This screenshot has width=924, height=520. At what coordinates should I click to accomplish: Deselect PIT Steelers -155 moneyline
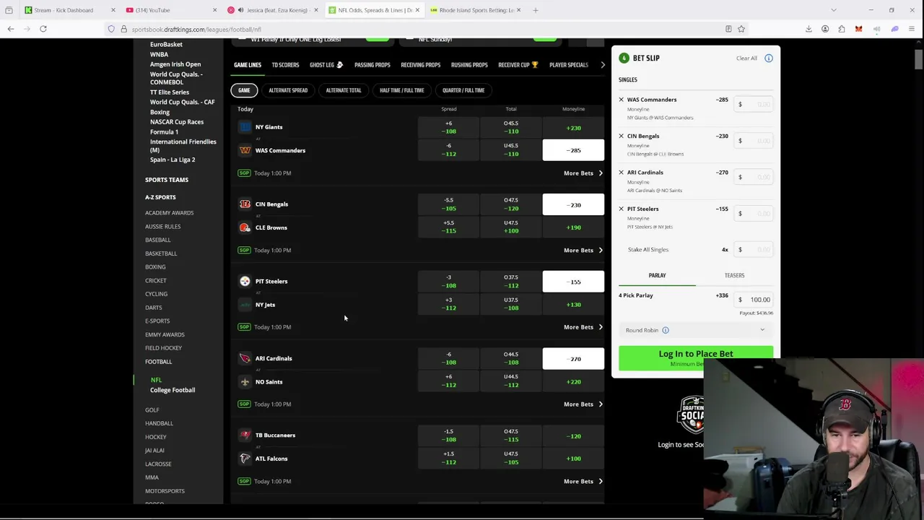[x=573, y=282]
